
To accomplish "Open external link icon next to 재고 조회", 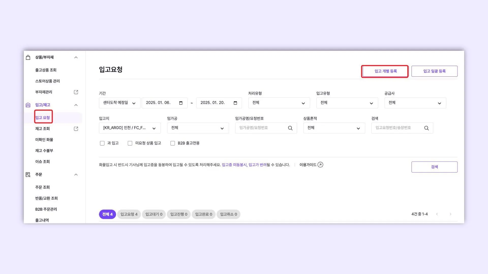I will click(x=76, y=129).
